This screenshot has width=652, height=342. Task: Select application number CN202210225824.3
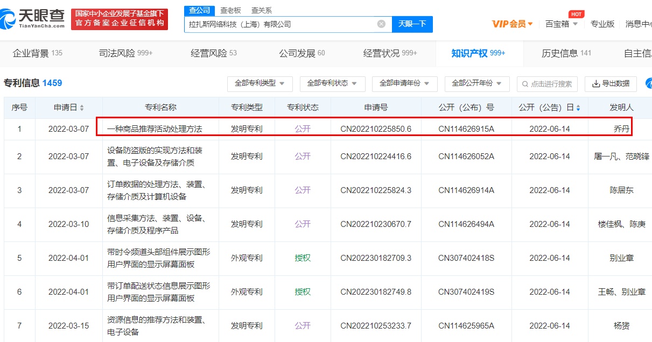pos(376,190)
